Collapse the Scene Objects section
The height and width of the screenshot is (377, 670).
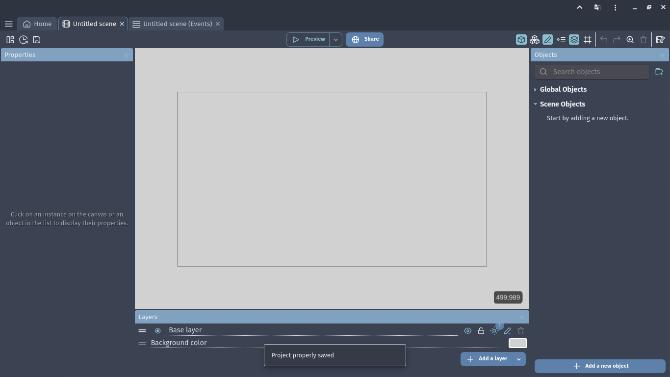click(x=536, y=104)
